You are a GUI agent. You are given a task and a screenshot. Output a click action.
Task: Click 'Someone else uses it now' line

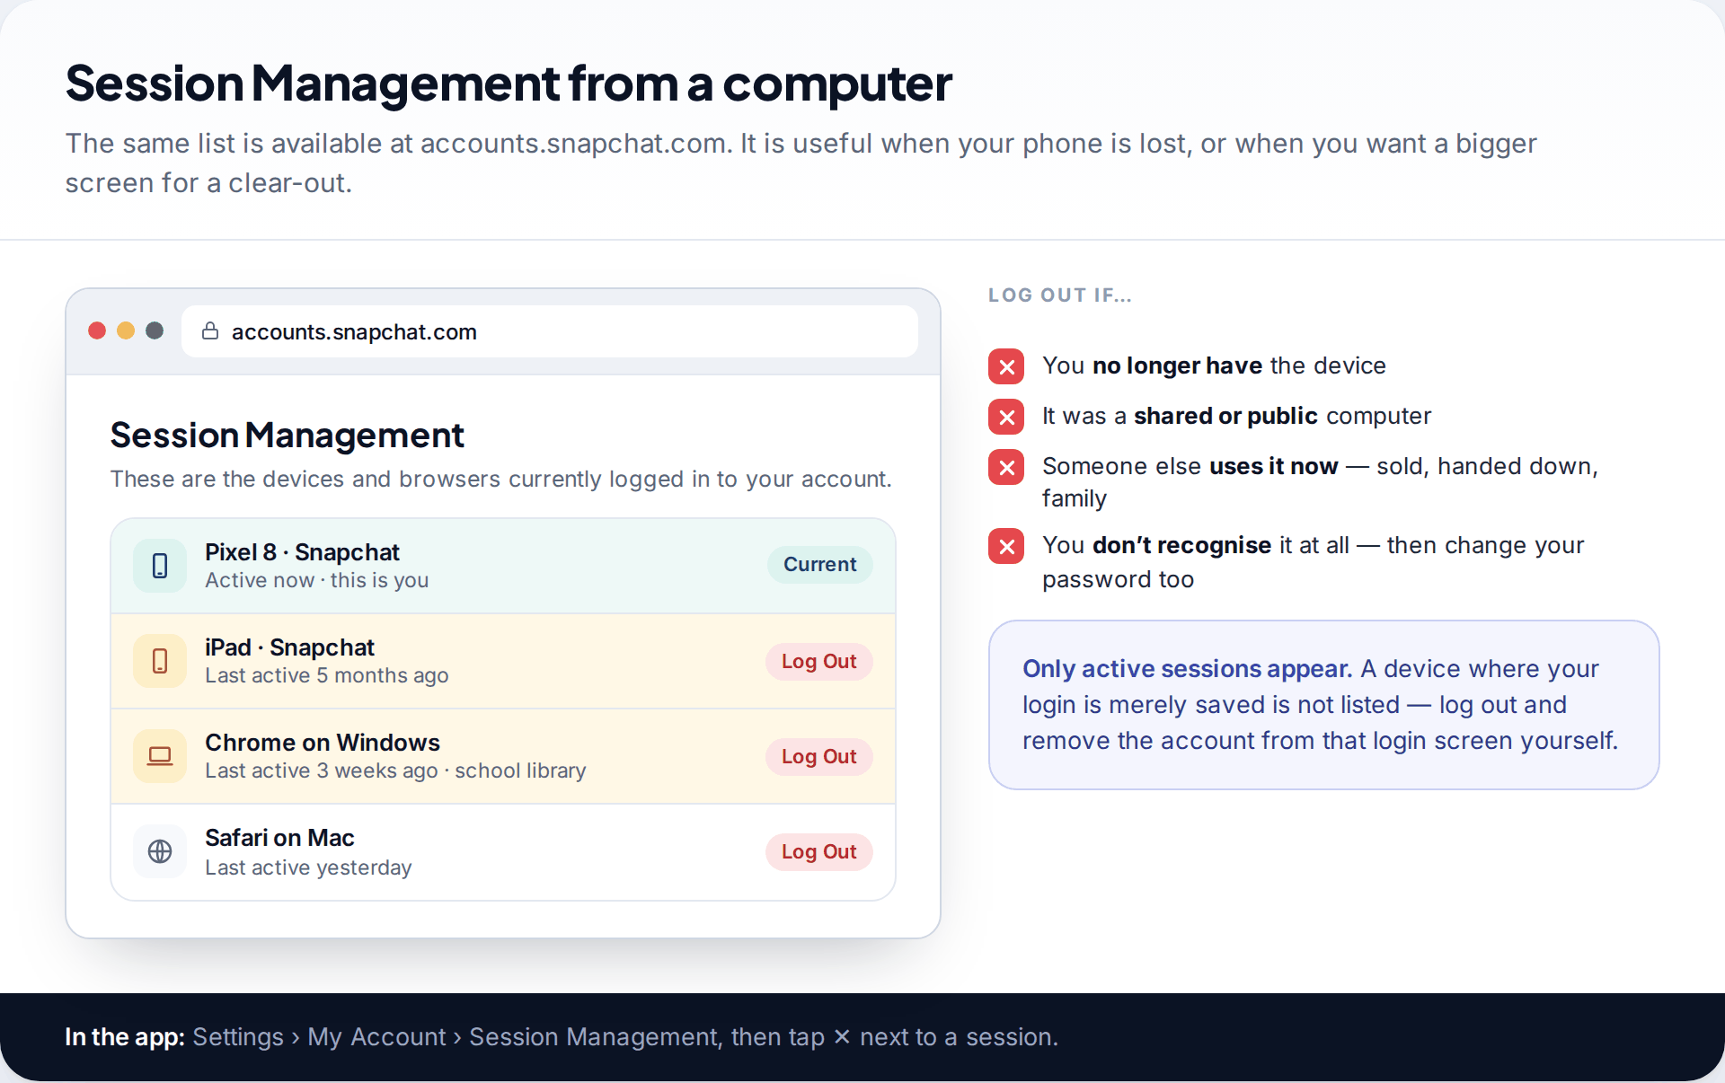[1320, 482]
